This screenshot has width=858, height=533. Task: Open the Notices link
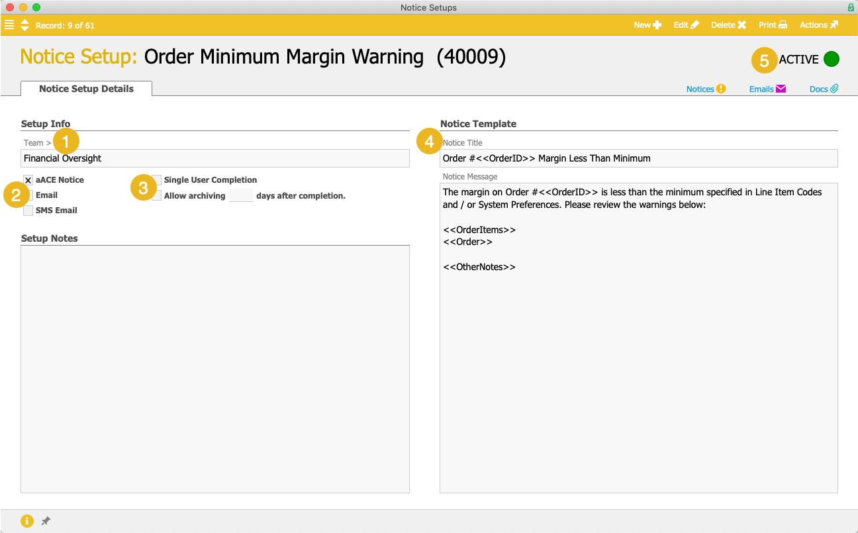(x=706, y=89)
